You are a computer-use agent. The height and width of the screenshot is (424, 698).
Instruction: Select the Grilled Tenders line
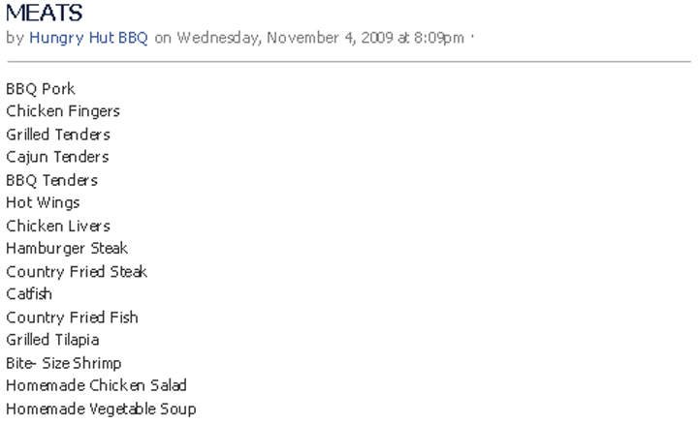58,135
